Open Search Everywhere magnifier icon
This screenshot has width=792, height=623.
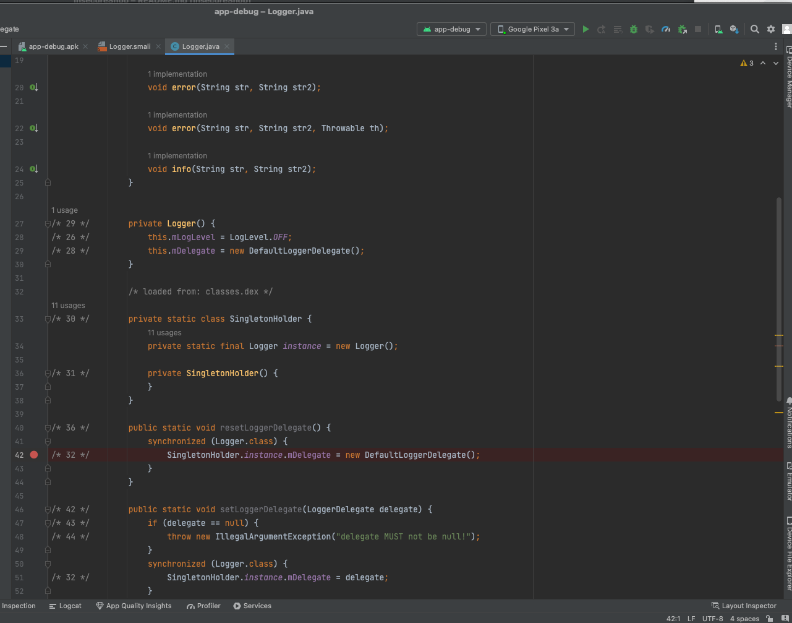click(x=755, y=29)
